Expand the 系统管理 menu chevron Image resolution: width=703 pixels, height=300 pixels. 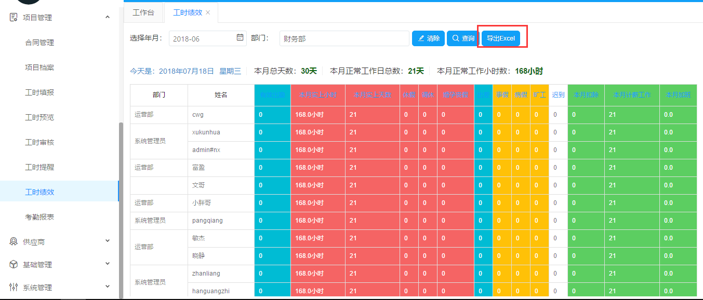click(x=108, y=287)
